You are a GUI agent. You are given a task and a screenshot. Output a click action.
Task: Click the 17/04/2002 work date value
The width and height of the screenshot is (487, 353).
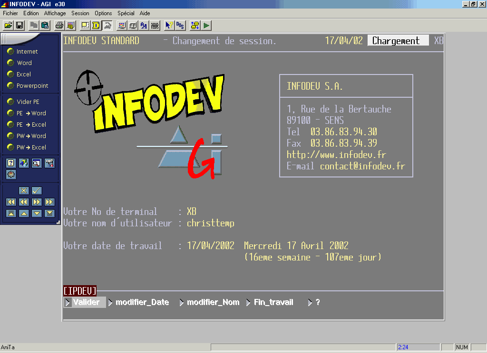tap(211, 246)
